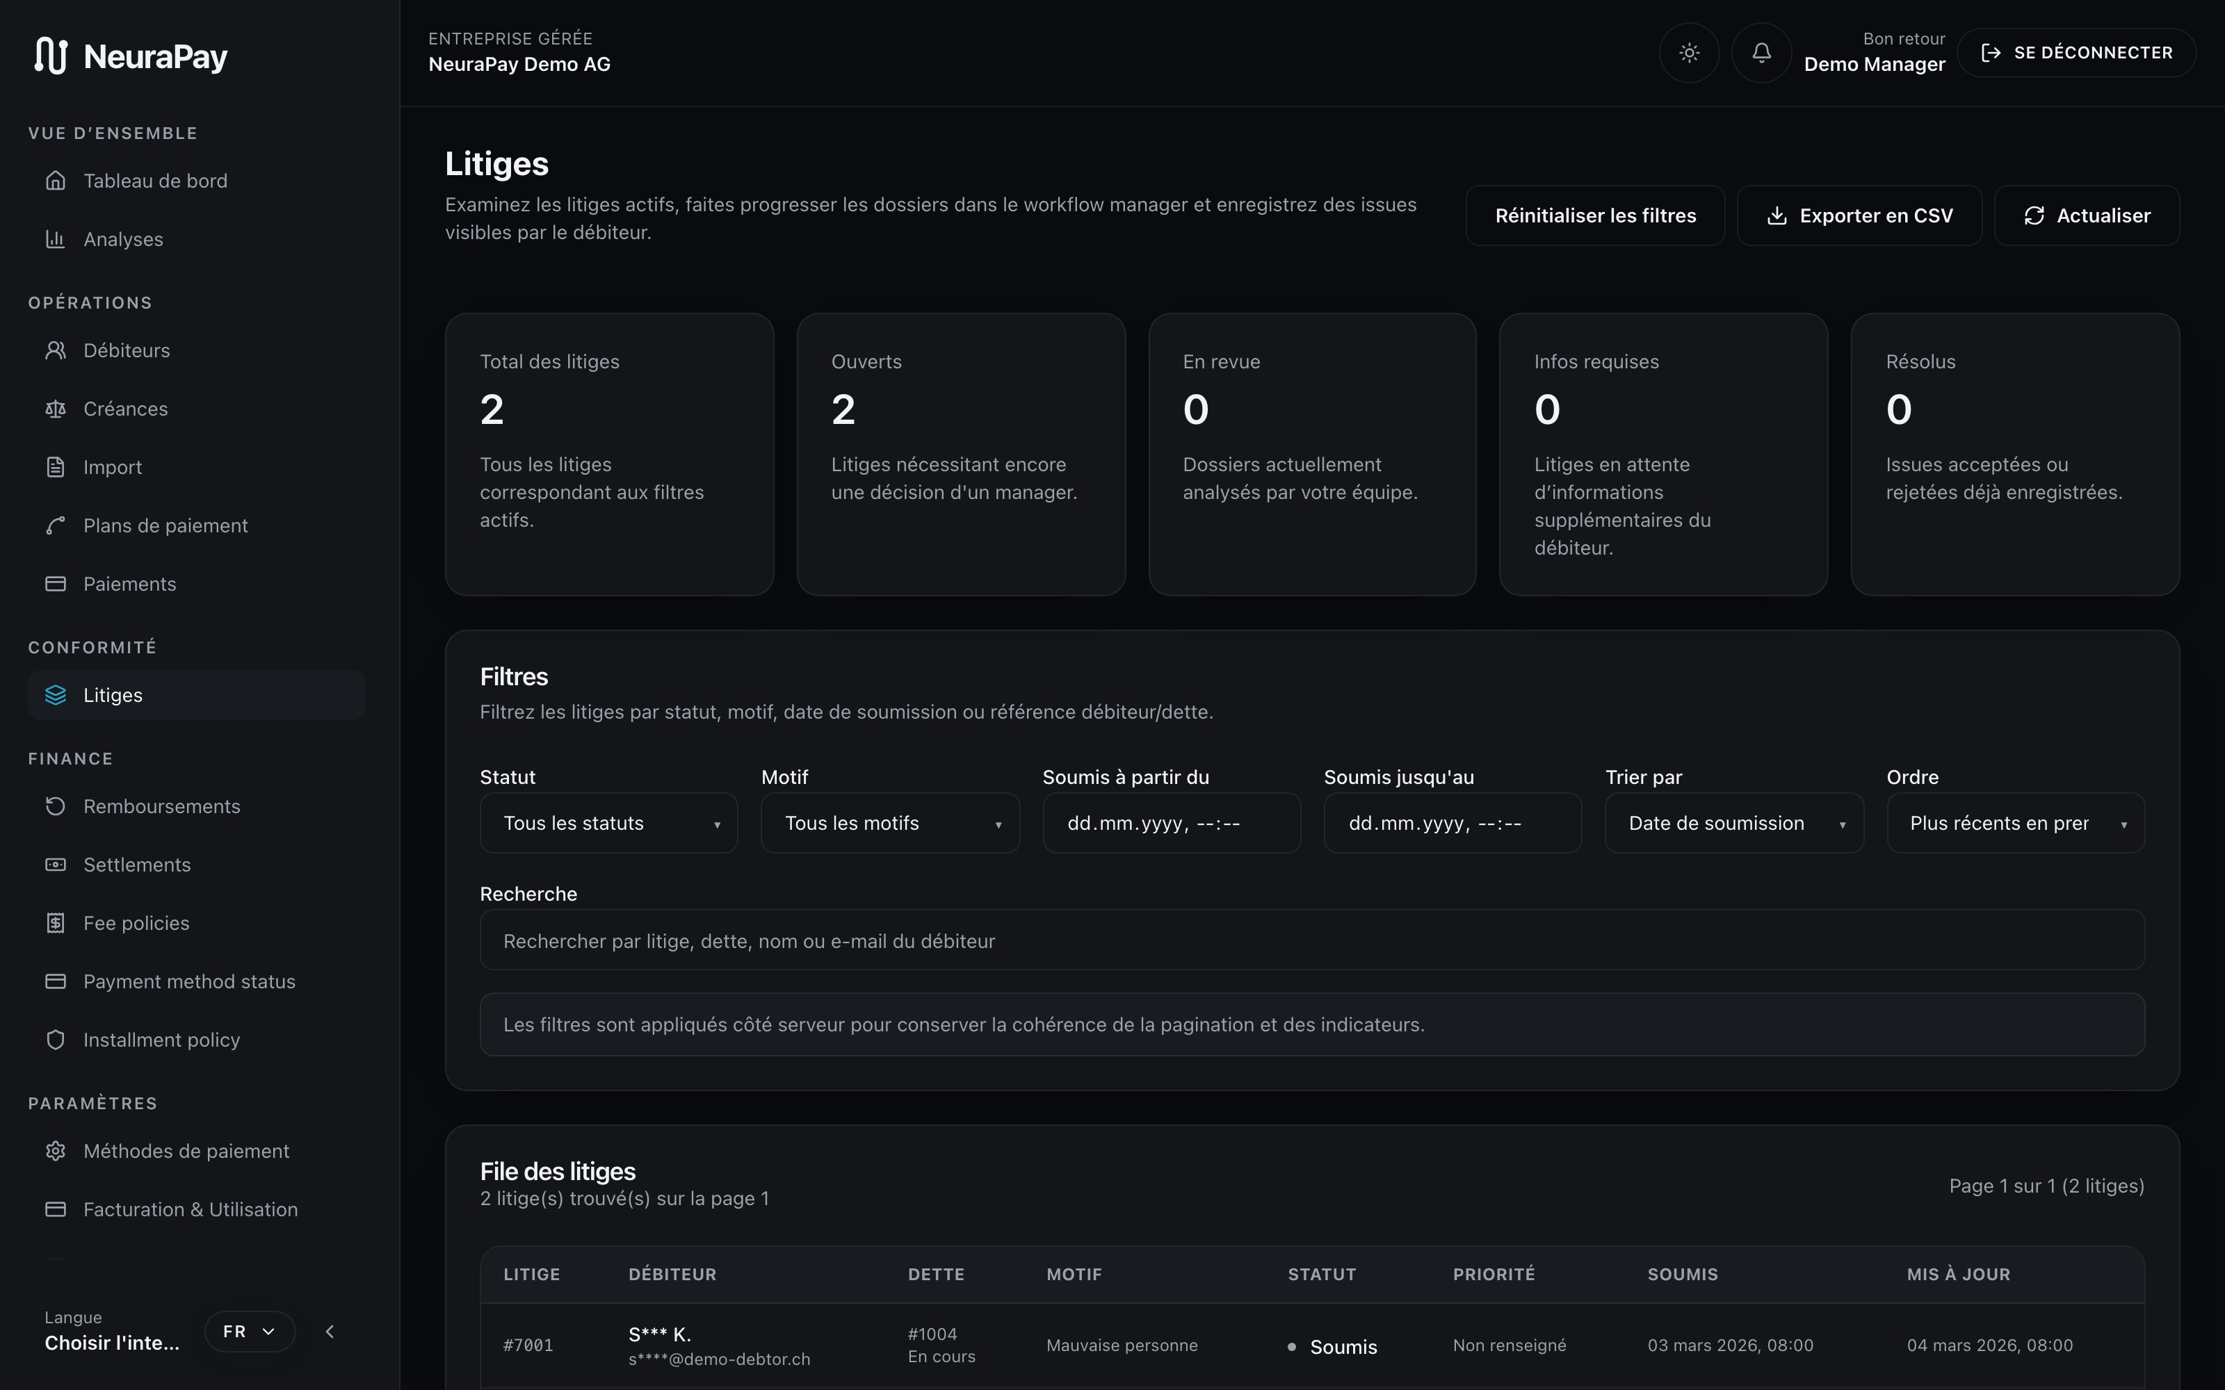2225x1390 pixels.
Task: Click Exporter en CSV button
Action: (x=1859, y=215)
